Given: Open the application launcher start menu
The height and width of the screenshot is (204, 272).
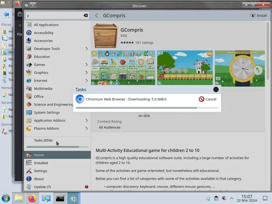Looking at the screenshot, I should point(6,198).
